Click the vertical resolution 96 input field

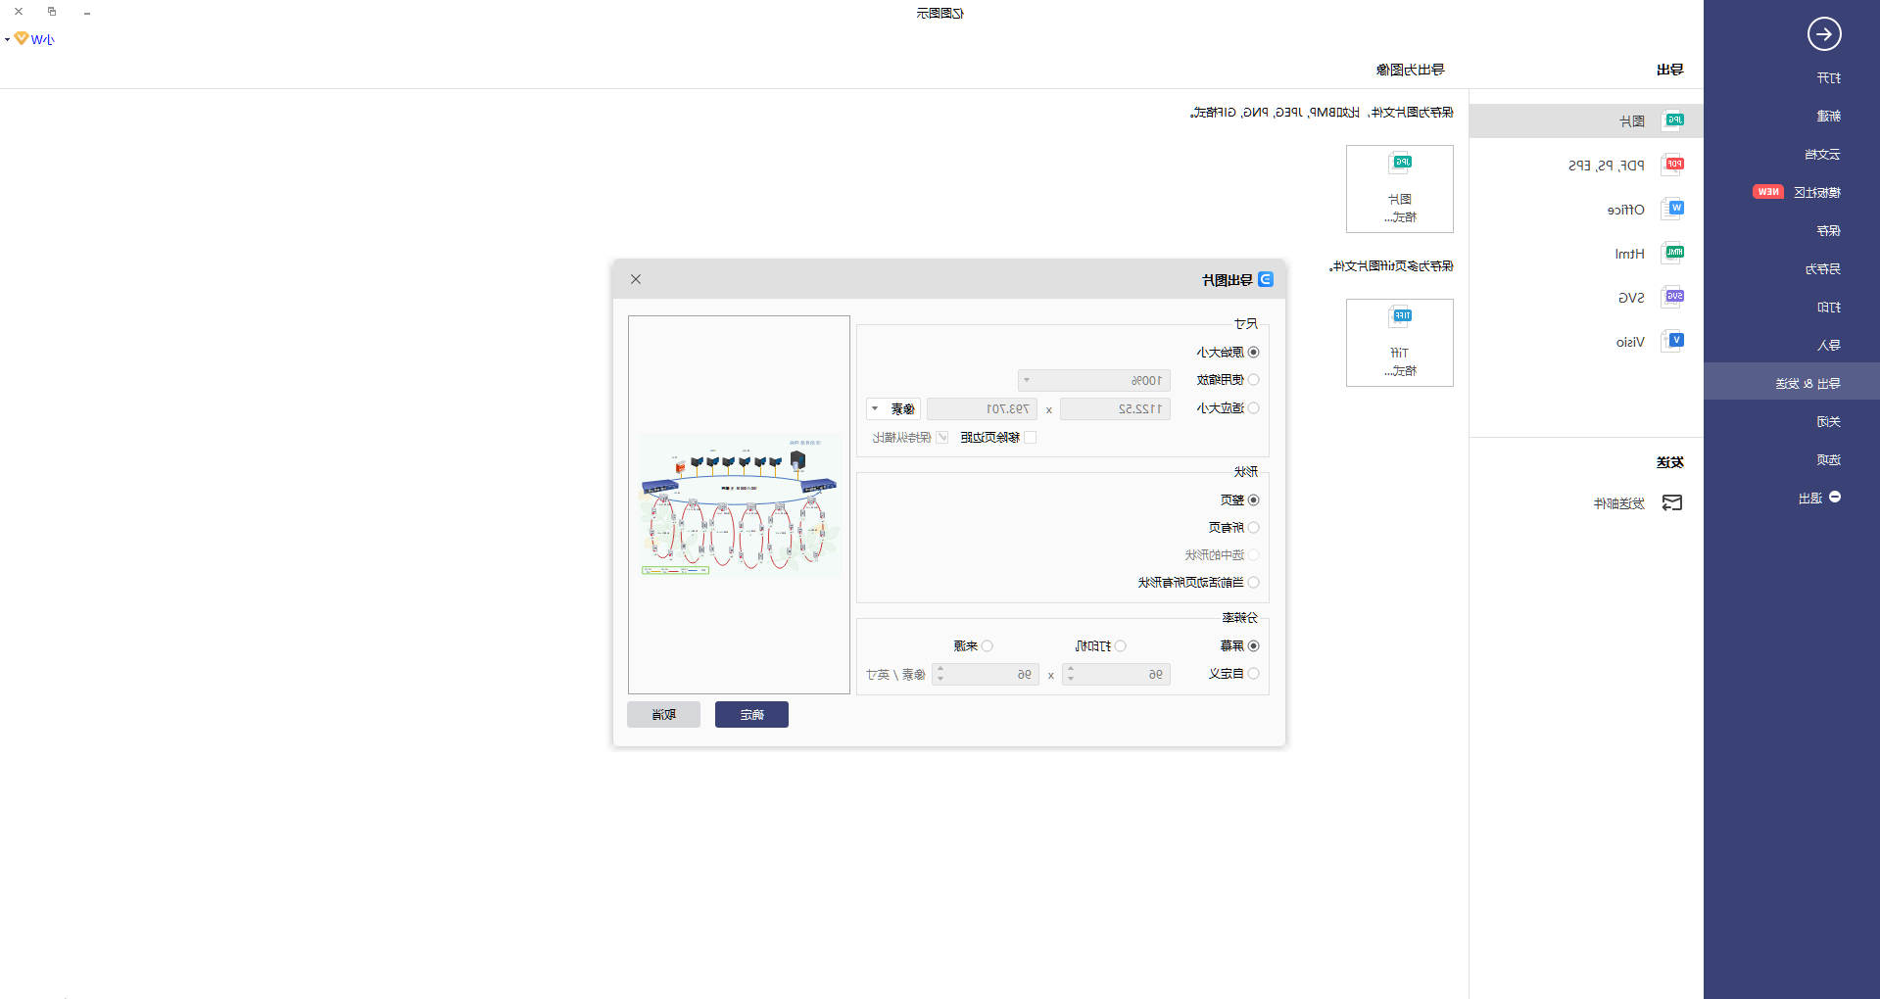(x=986, y=674)
